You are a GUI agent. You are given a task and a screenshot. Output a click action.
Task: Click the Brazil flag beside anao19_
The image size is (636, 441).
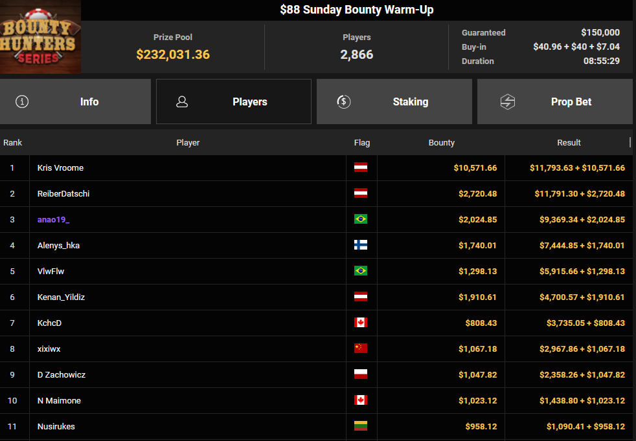361,219
